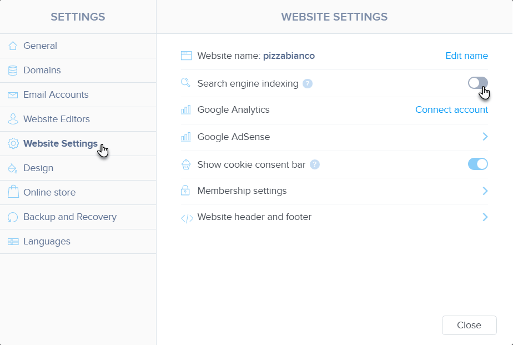Click the Website Editors person icon
This screenshot has width=513, height=345.
point(13,119)
